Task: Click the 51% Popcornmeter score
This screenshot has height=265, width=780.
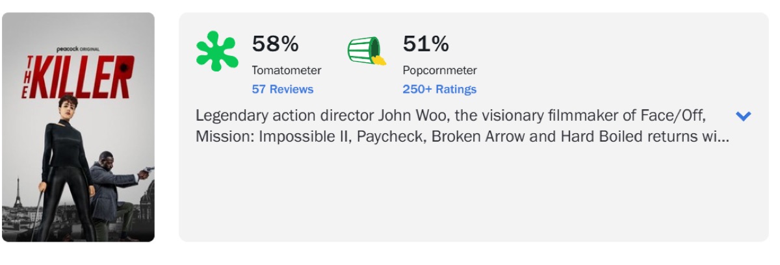Action: 426,44
